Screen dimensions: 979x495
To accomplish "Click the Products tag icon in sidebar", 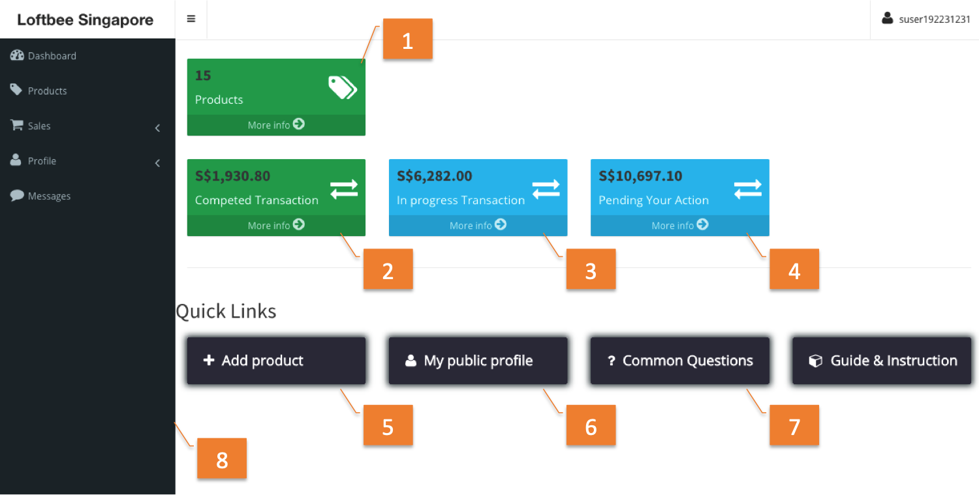I will [x=16, y=90].
